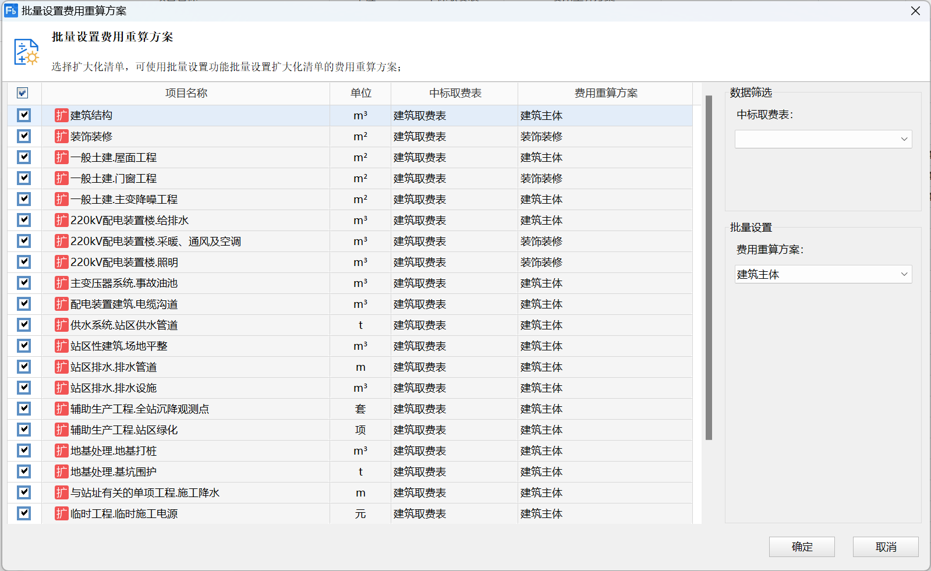The height and width of the screenshot is (571, 931).
Task: Expand the 费用重算方案 dropdown showing 建筑主体
Action: (x=823, y=274)
